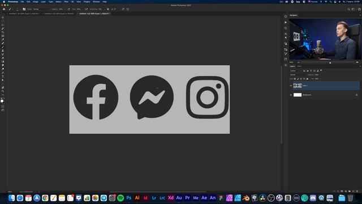
Task: Click Navigator zoom out icon
Action: [299, 62]
